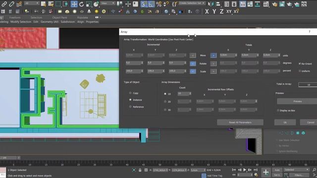This screenshot has width=317, height=178.
Task: Constrain to Y axis icon
Action: point(214,11)
